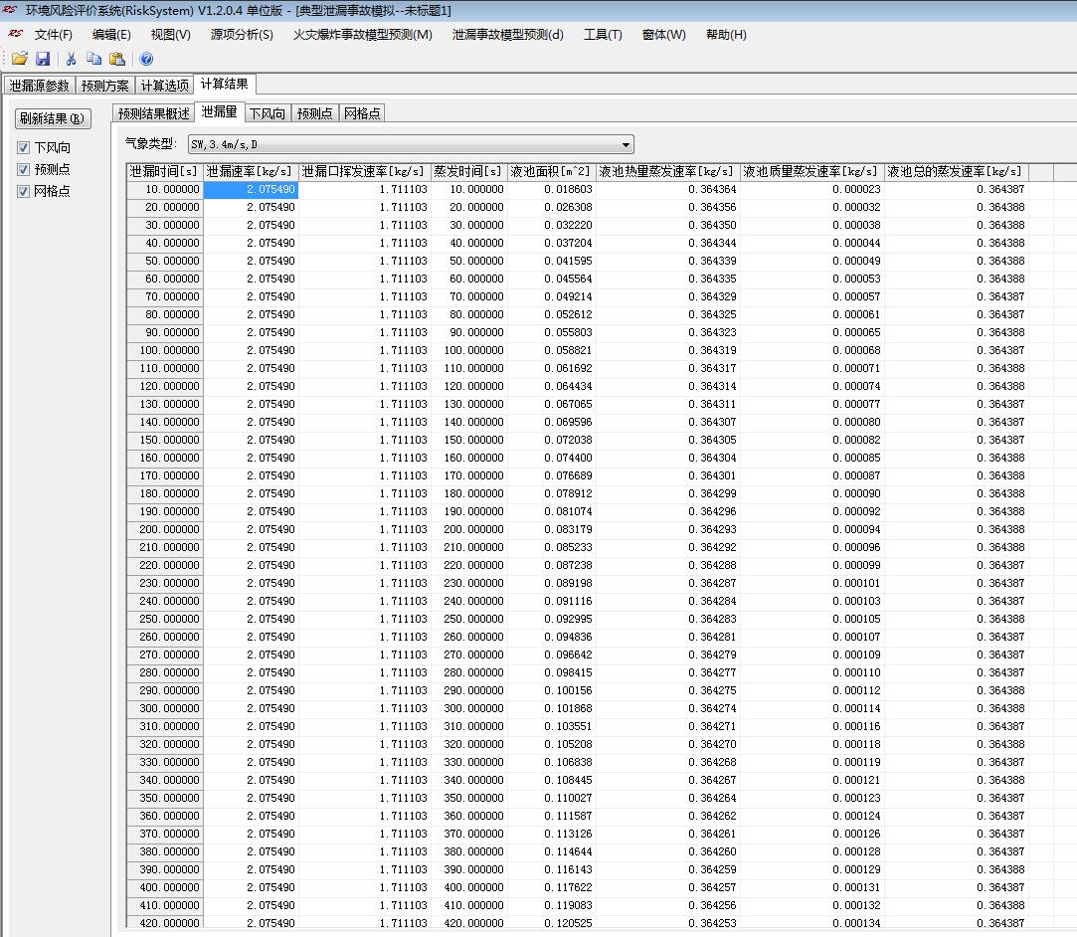The width and height of the screenshot is (1077, 937).
Task: Switch to the 预测结果概述 sub-tab
Action: [x=154, y=113]
